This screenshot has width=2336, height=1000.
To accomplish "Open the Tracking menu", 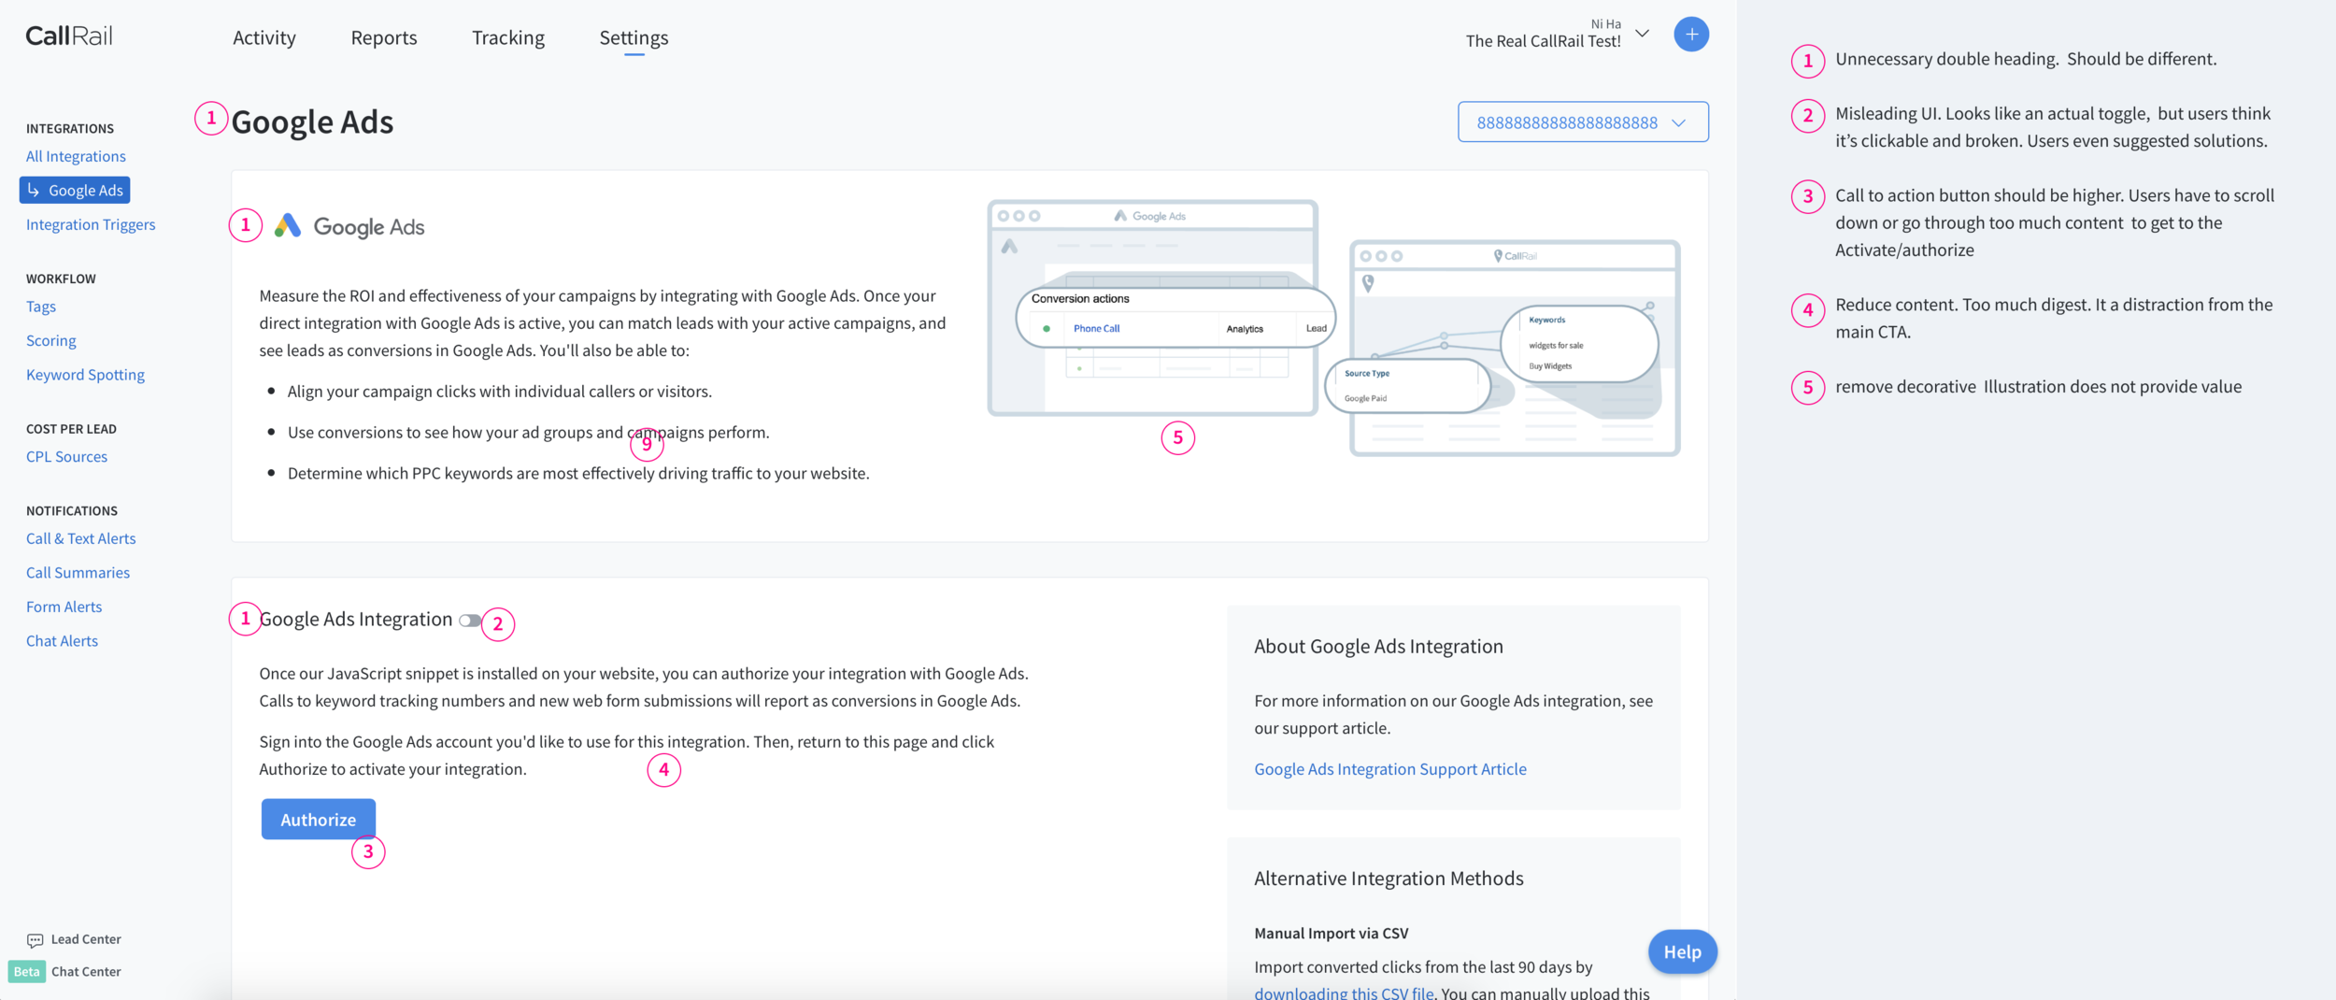I will (508, 37).
